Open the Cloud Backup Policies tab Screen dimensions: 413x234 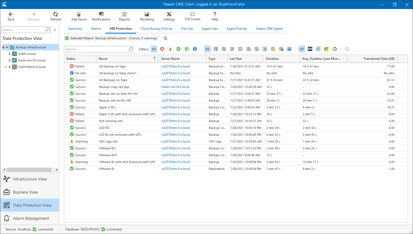click(x=156, y=29)
